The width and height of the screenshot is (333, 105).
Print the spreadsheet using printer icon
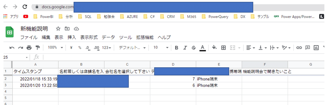click(x=29, y=48)
